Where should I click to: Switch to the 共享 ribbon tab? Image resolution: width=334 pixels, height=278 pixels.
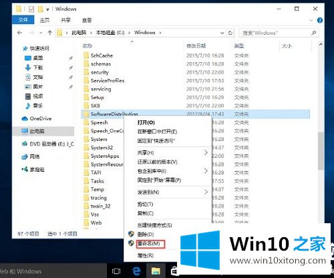coord(65,20)
